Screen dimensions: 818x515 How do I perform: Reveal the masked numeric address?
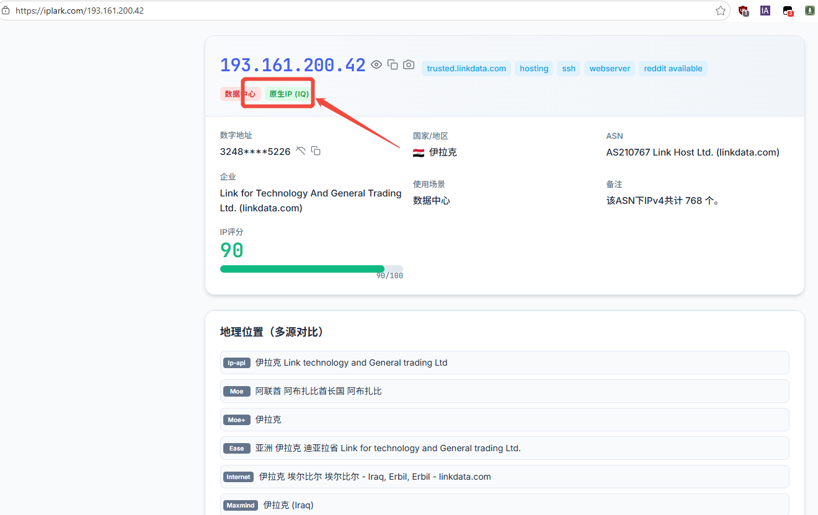301,151
